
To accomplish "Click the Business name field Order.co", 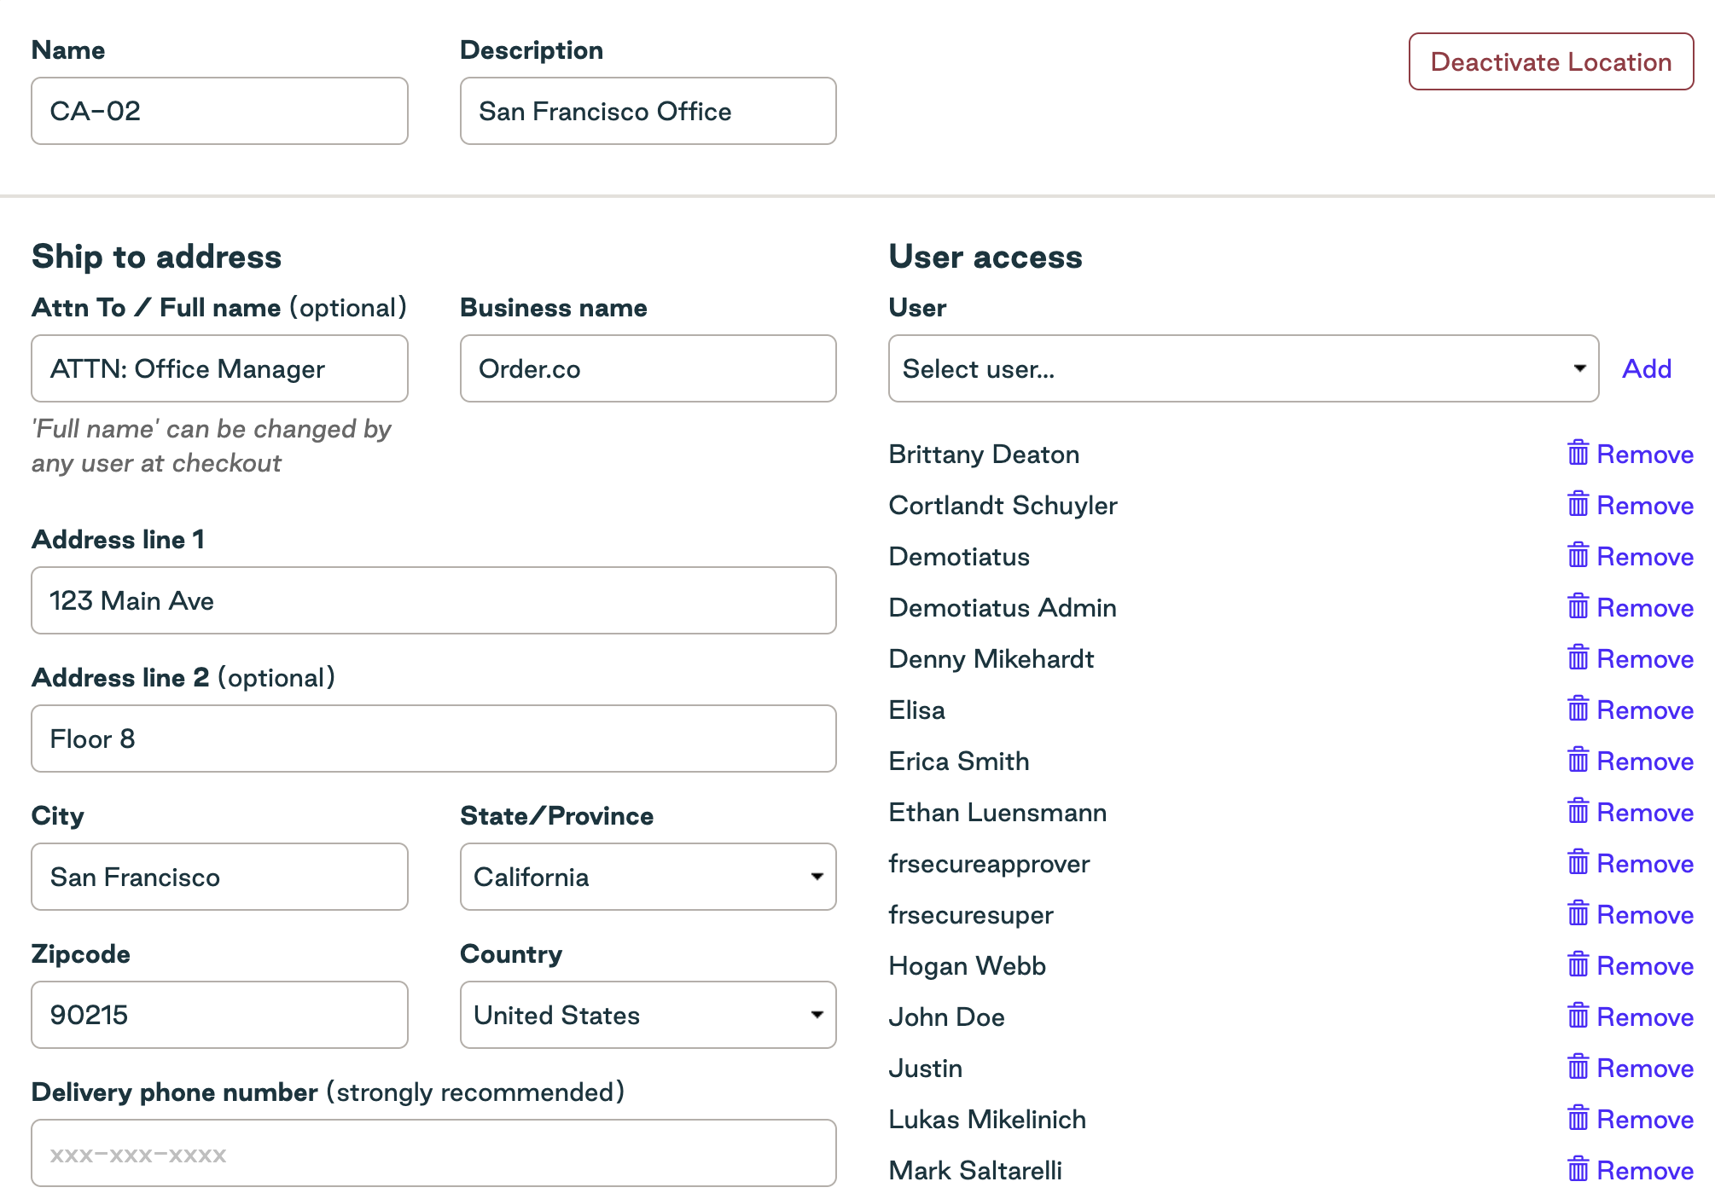I will pyautogui.click(x=648, y=368).
